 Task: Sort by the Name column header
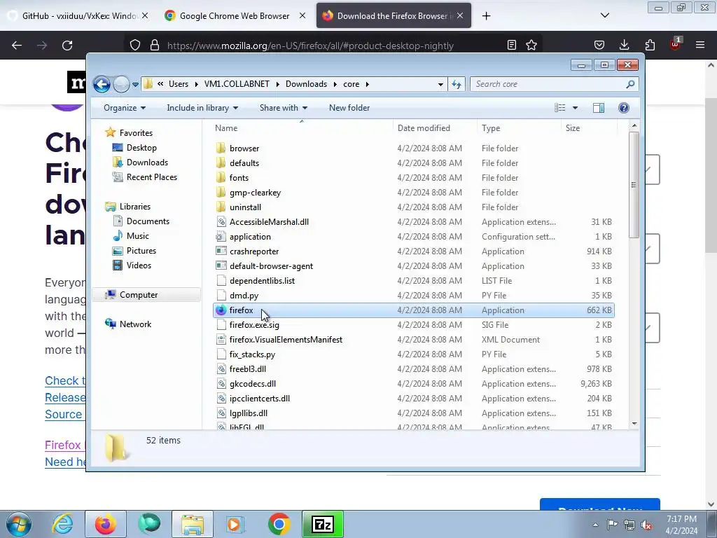point(302,128)
